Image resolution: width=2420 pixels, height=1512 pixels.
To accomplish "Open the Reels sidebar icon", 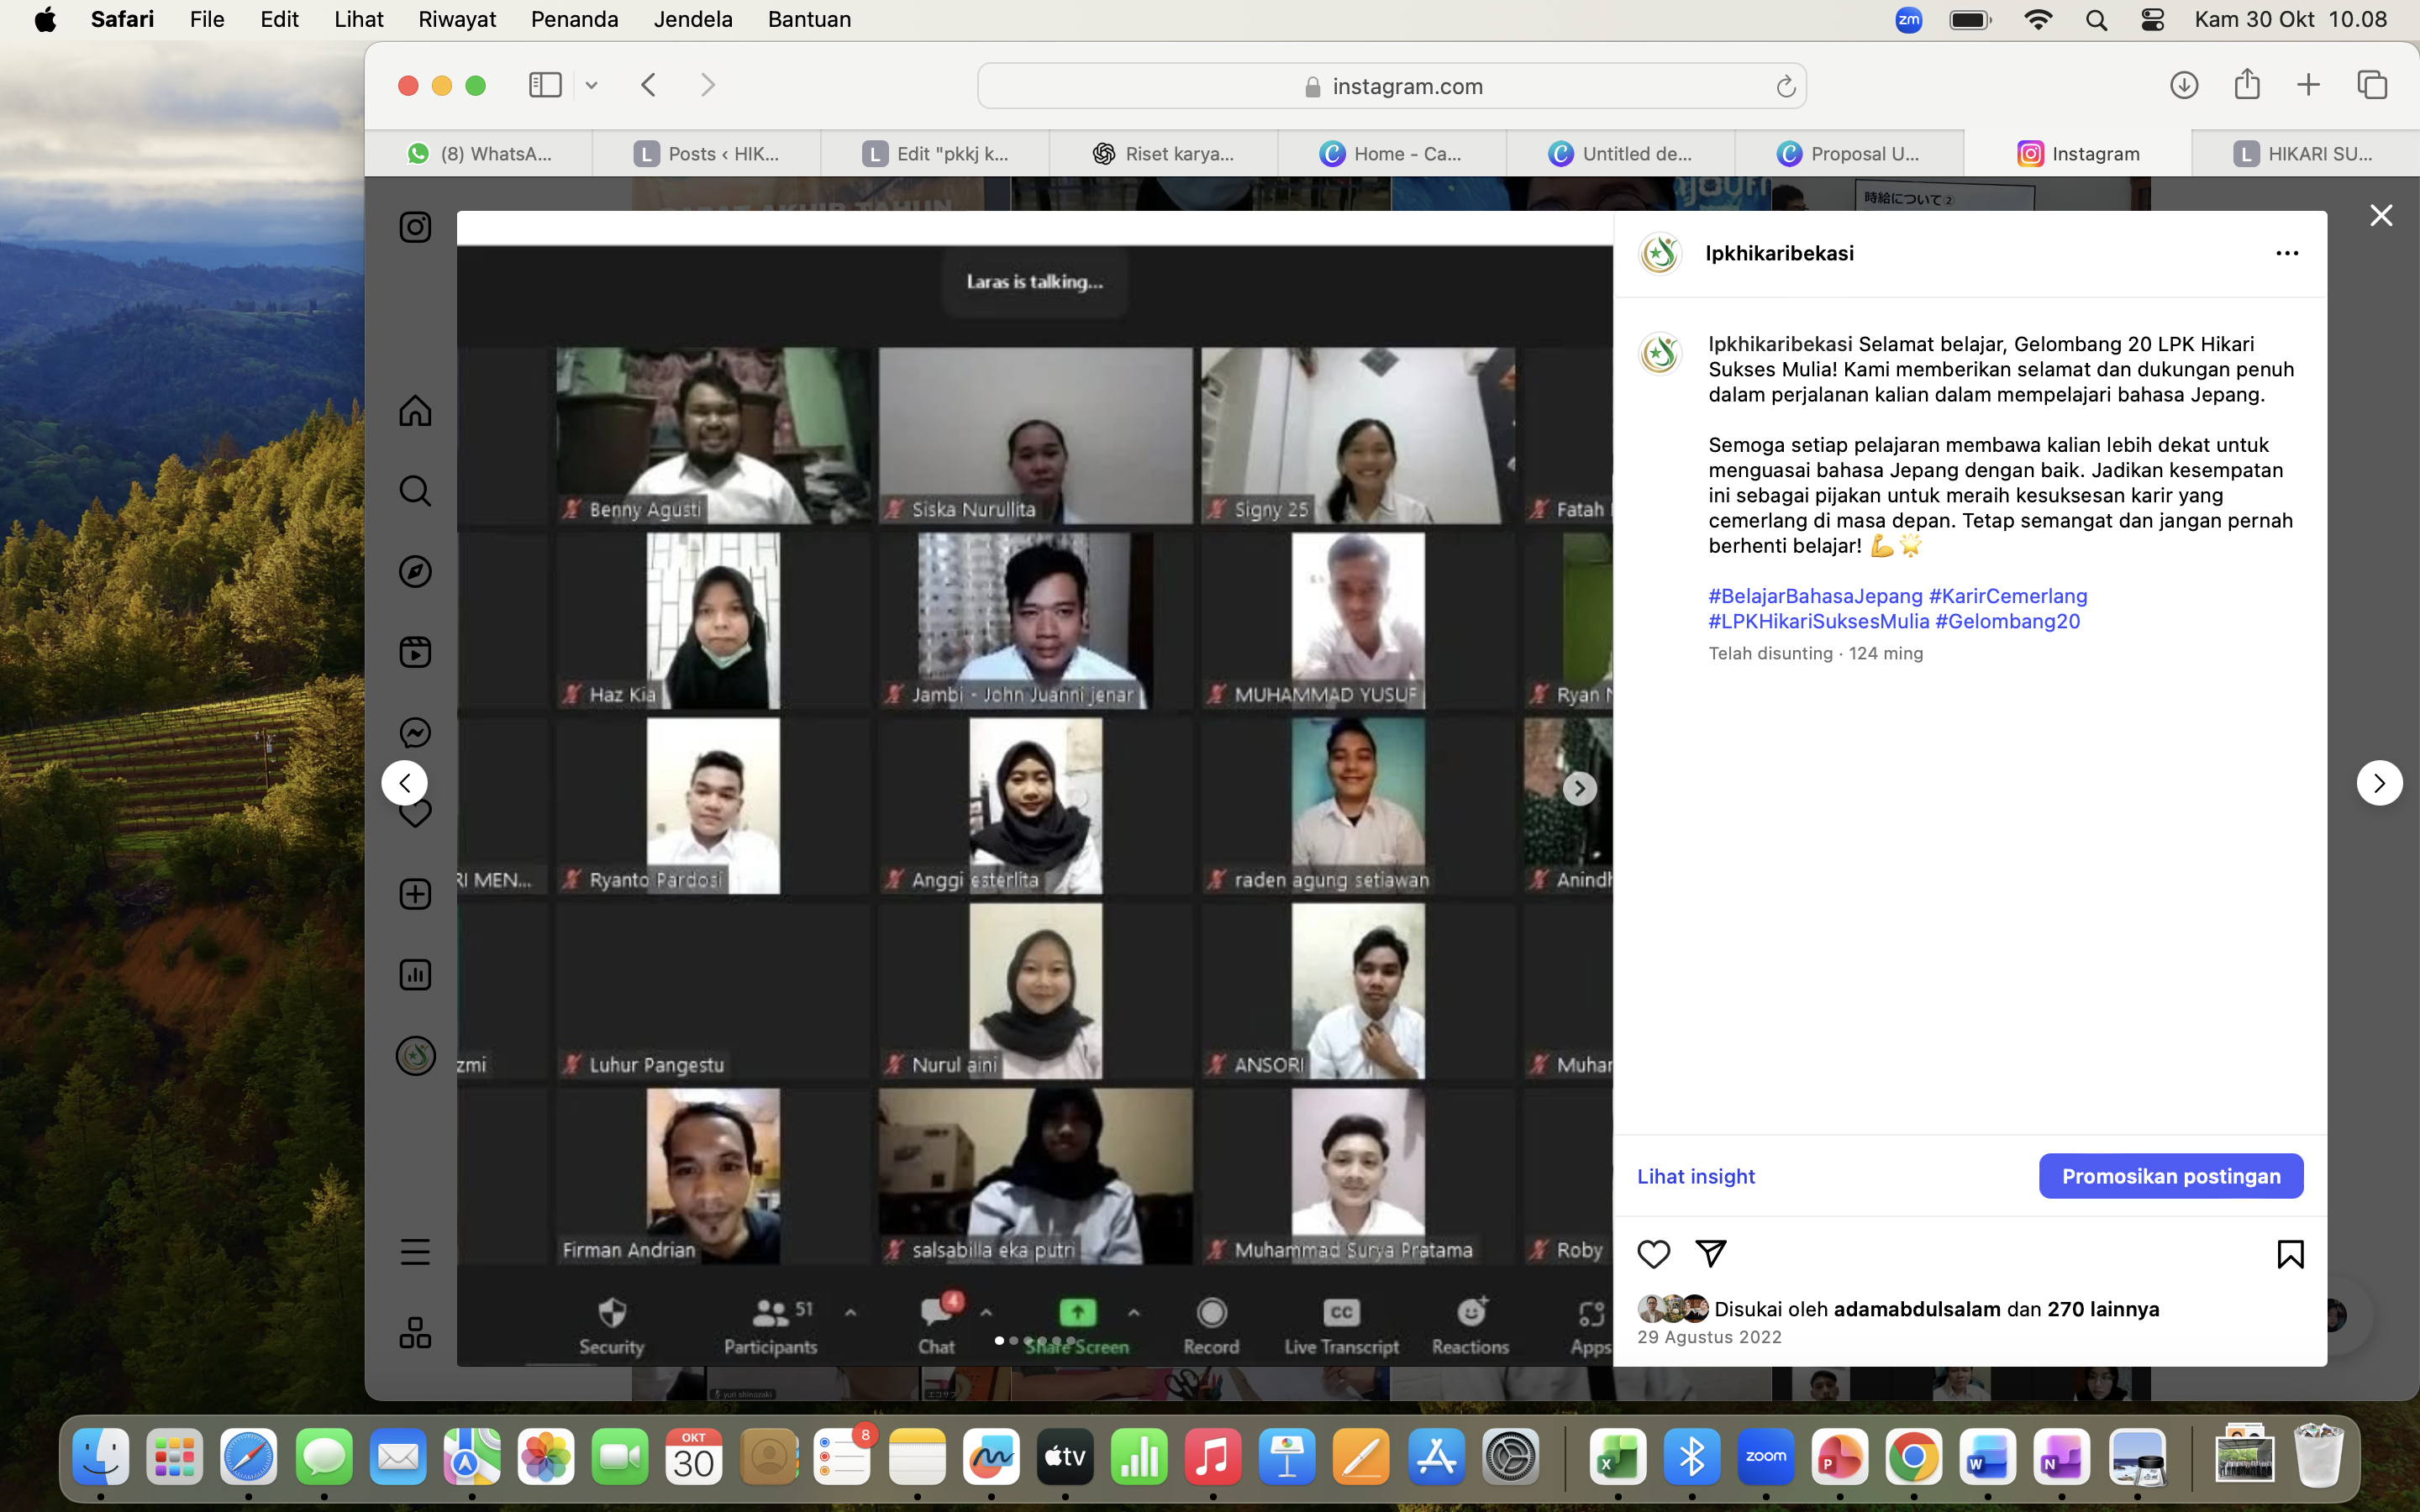I will 415,652.
